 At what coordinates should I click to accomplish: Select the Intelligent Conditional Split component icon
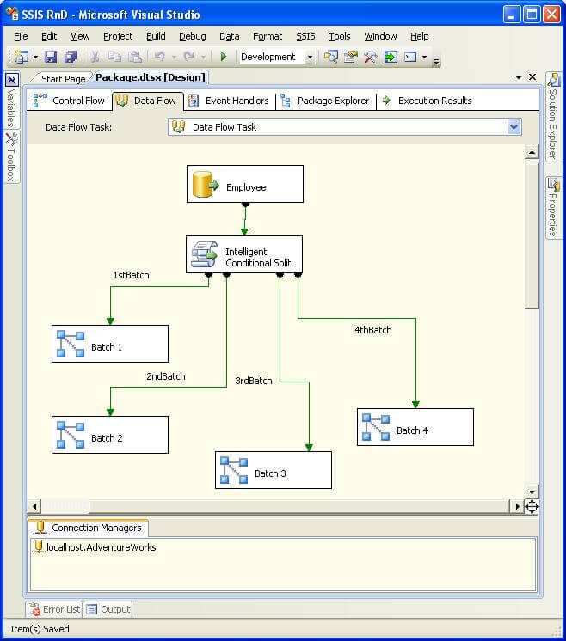[204, 254]
